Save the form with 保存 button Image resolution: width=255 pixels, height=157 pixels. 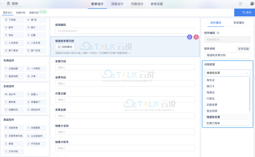(x=244, y=13)
